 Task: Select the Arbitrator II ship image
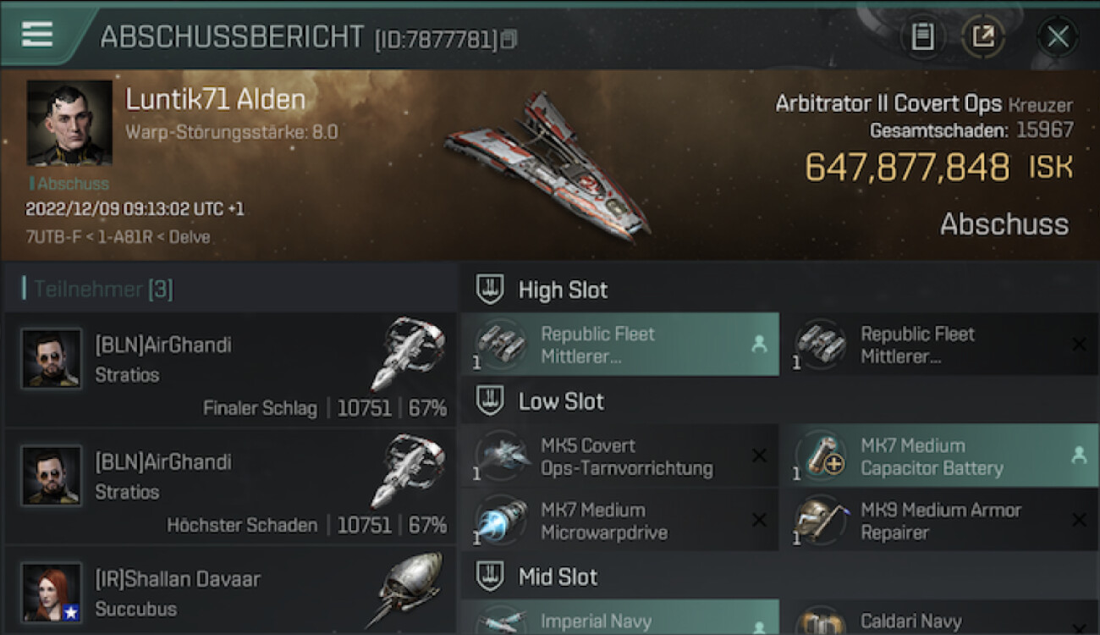pyautogui.click(x=547, y=163)
